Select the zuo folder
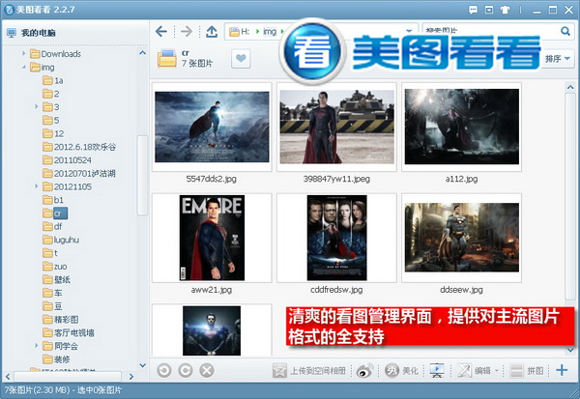This screenshot has height=399, width=580. tap(55, 267)
